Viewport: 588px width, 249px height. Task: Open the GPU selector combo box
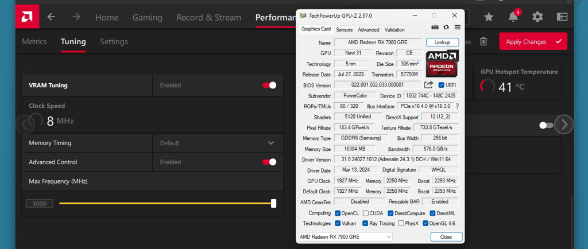pos(345,236)
